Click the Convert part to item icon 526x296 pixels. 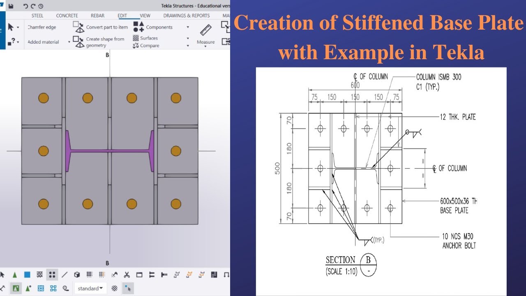pos(78,27)
